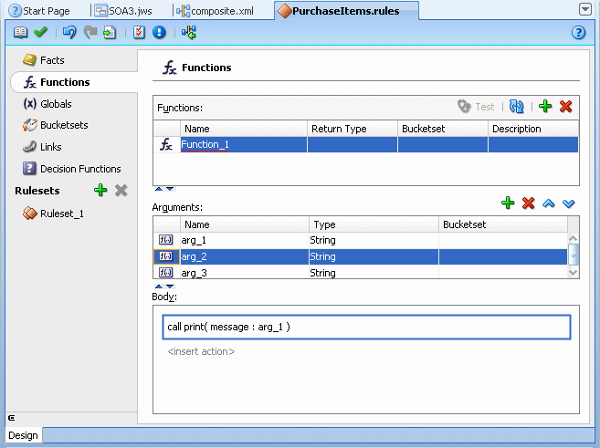Click the arguments table scrollbar thumb

point(573,255)
